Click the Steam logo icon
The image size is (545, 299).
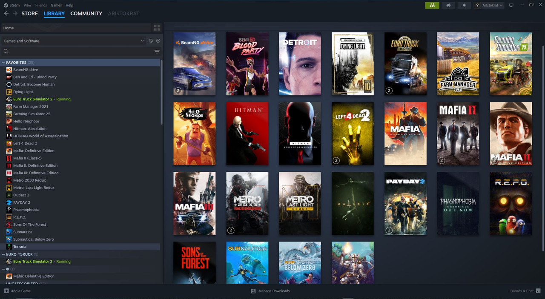[x=6, y=5]
